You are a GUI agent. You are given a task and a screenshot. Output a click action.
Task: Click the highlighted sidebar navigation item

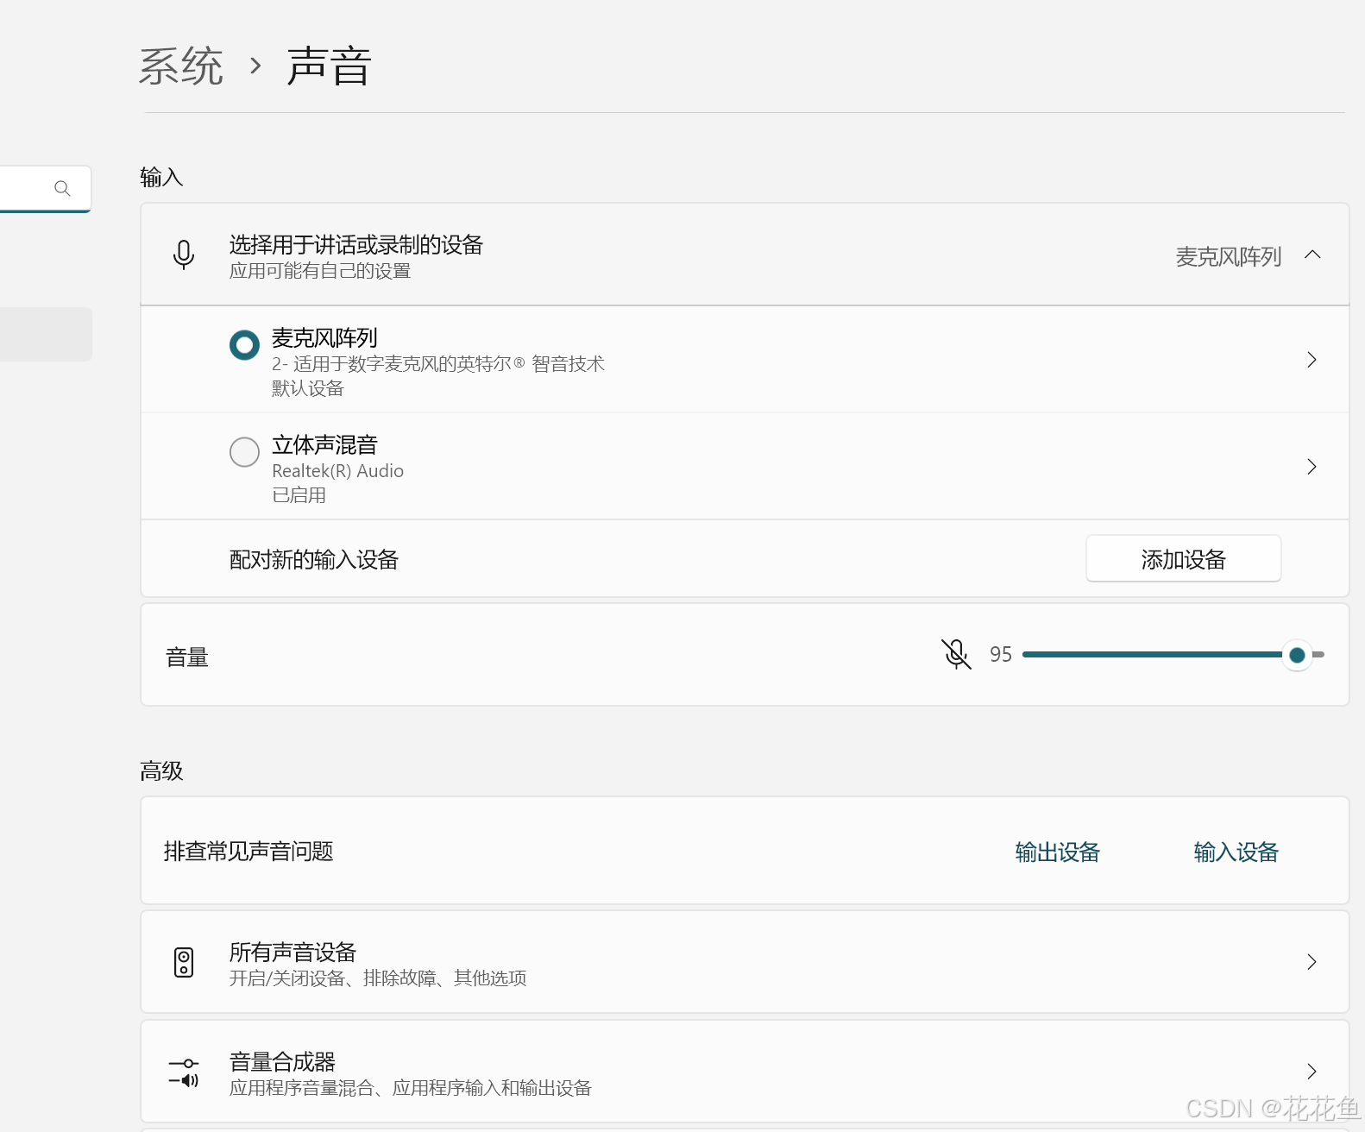click(x=46, y=334)
